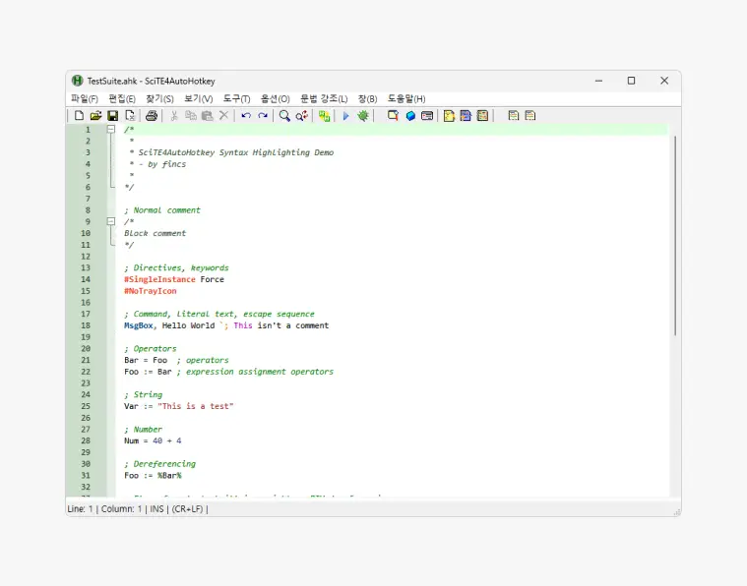Image resolution: width=747 pixels, height=586 pixels.
Task: Start debugging with the green bug icon
Action: pyautogui.click(x=363, y=116)
